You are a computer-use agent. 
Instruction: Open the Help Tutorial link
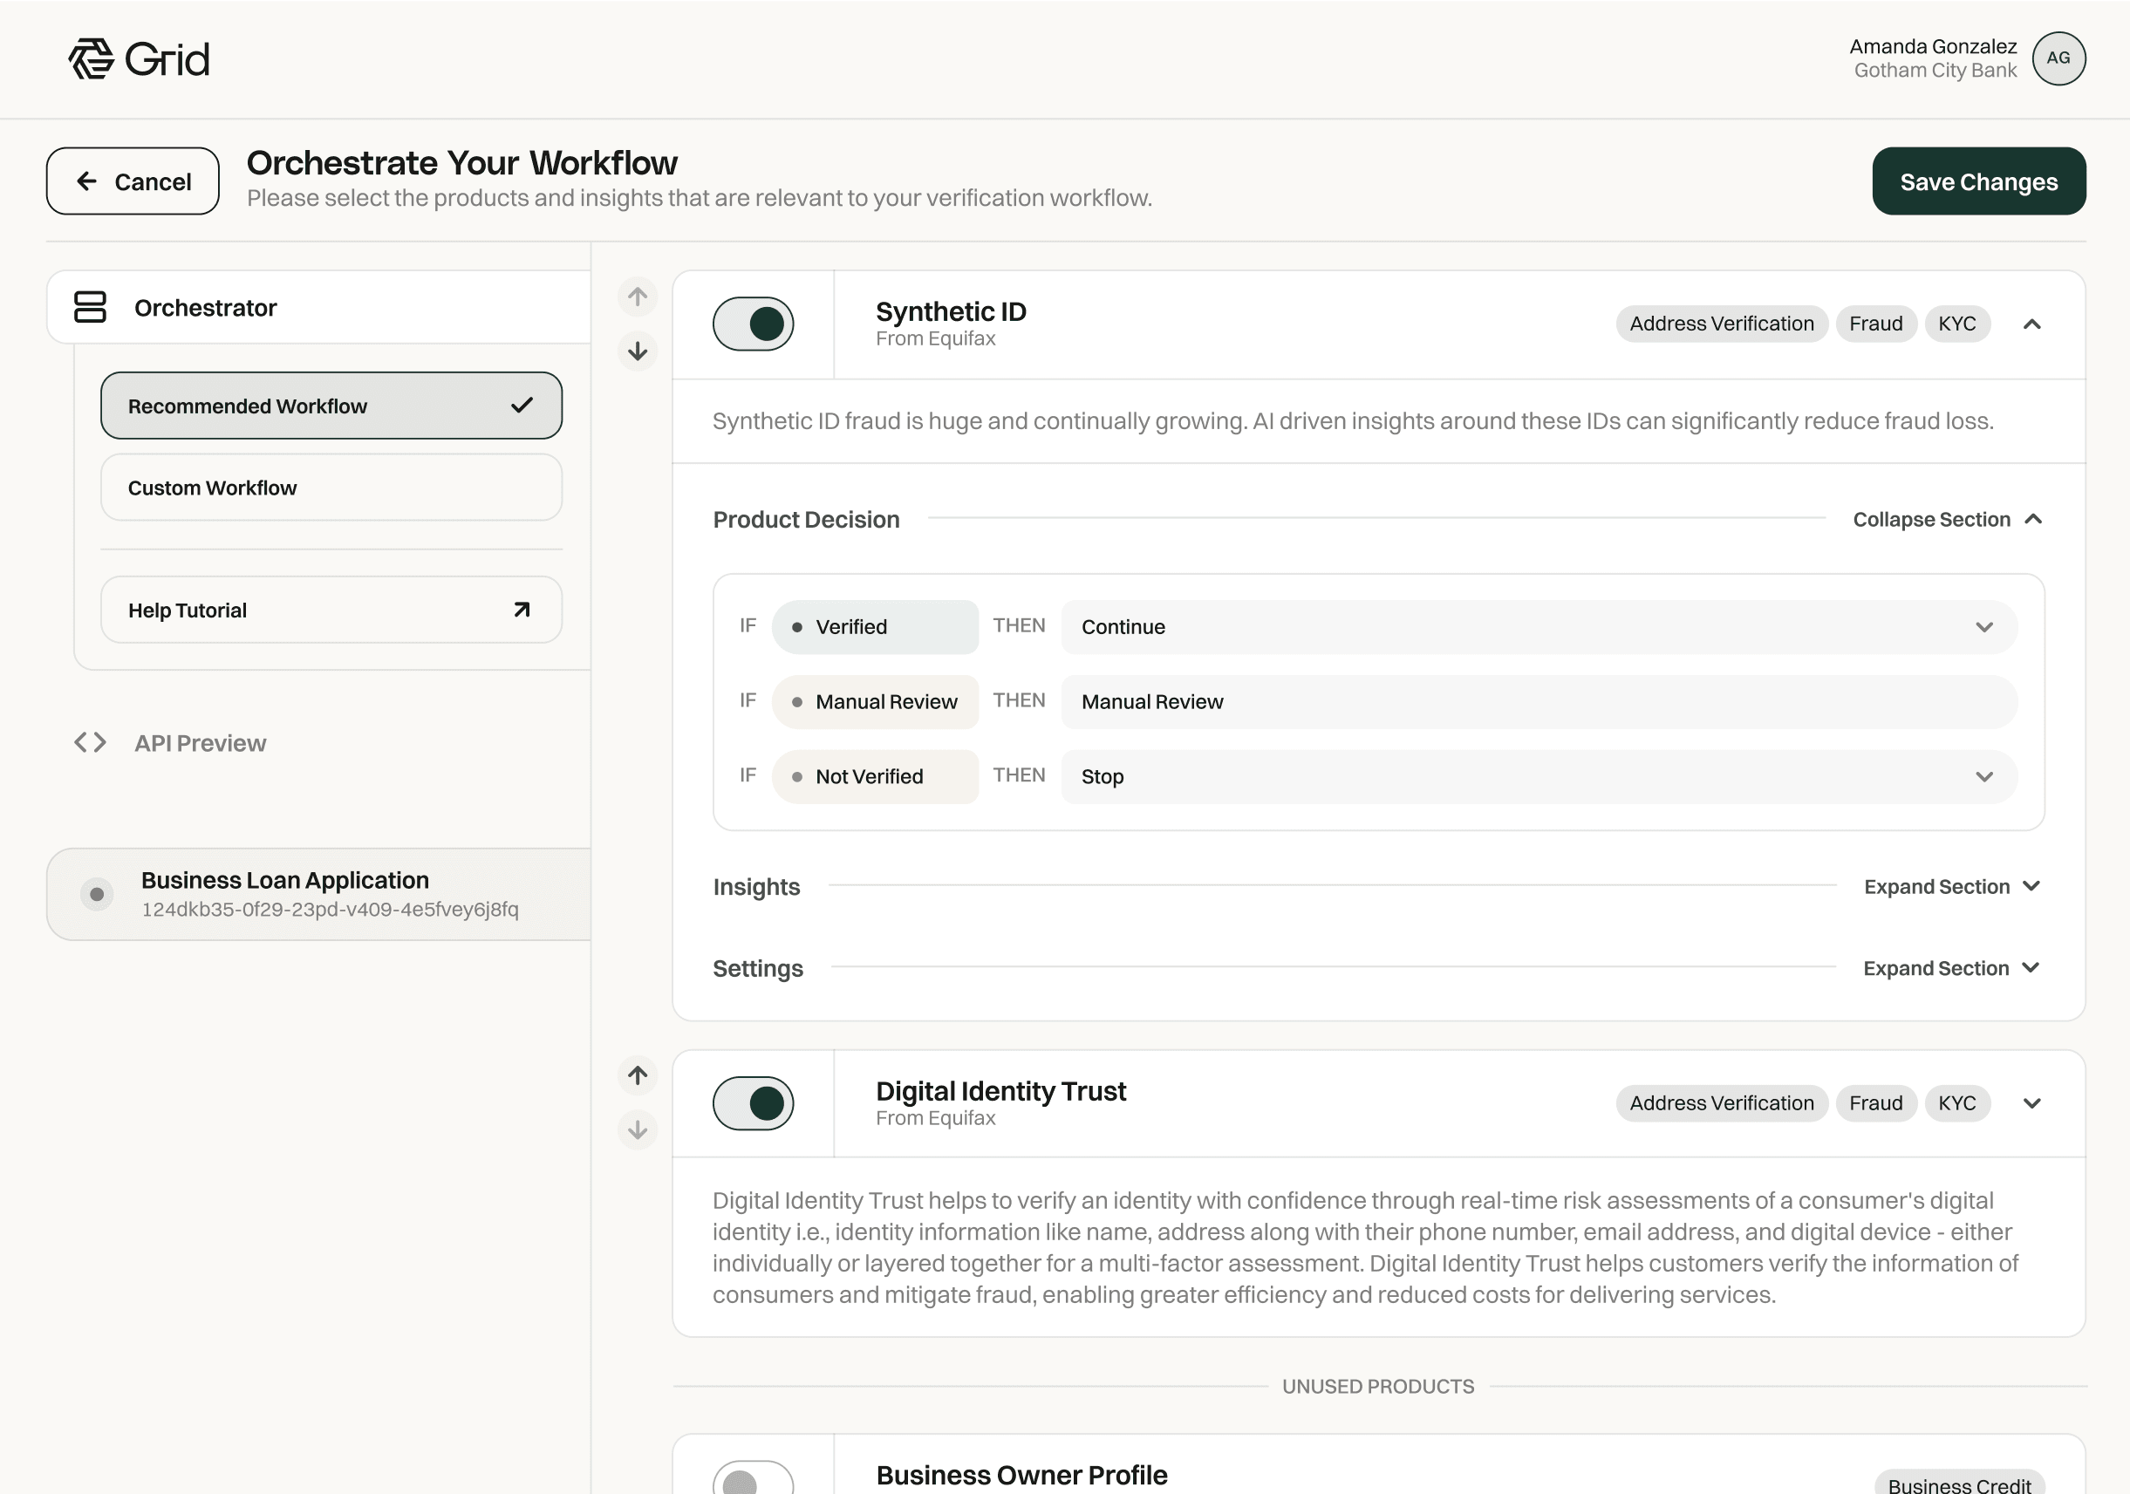click(x=331, y=611)
